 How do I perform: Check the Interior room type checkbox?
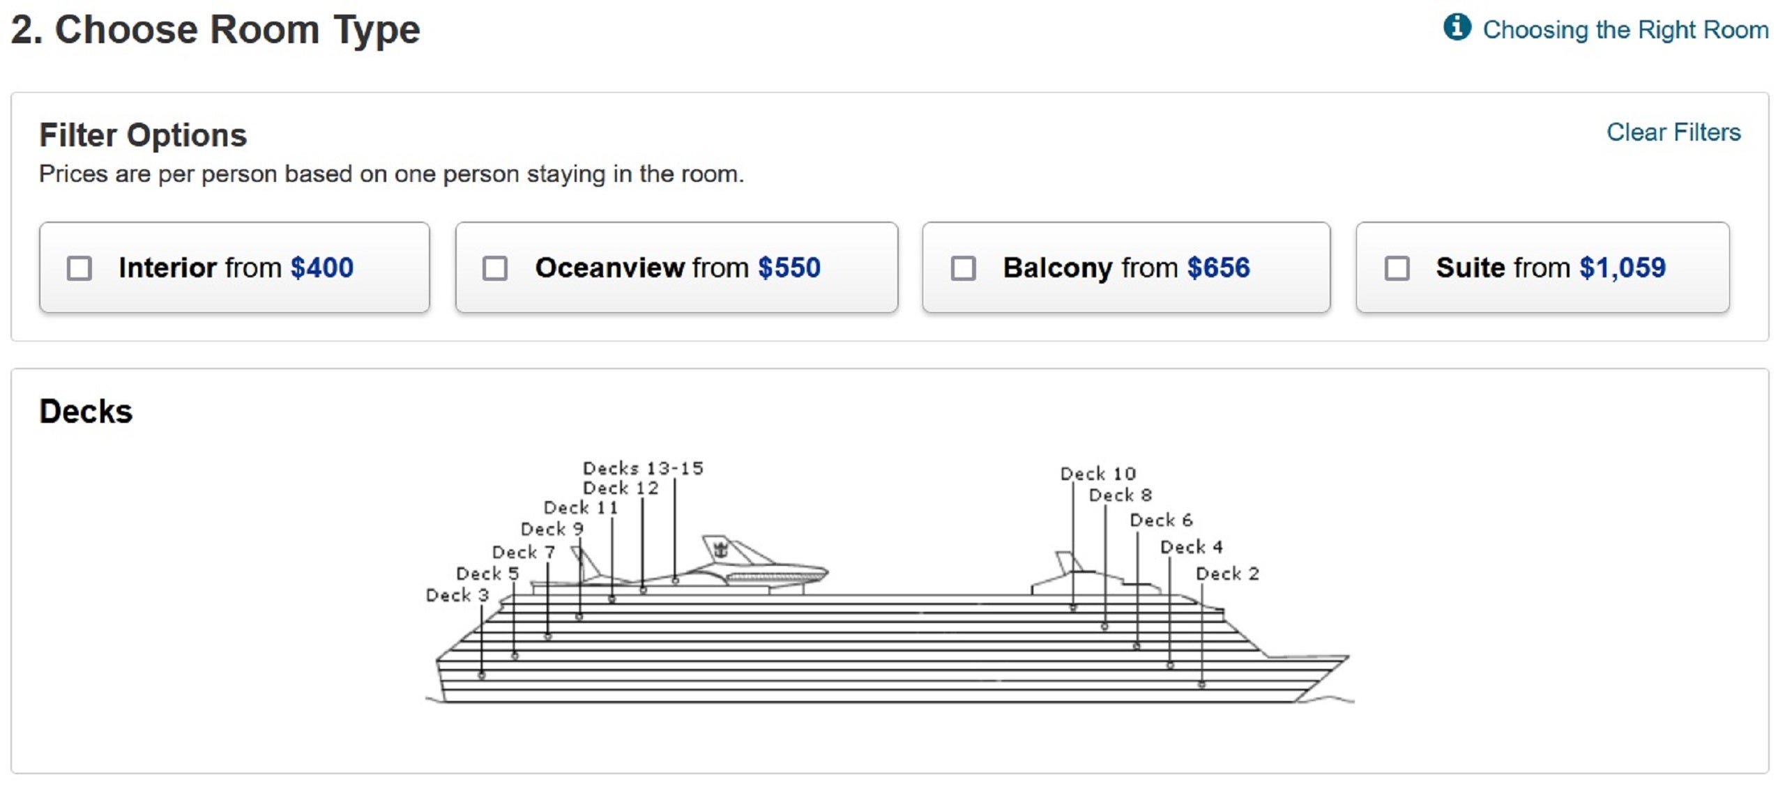pyautogui.click(x=79, y=268)
